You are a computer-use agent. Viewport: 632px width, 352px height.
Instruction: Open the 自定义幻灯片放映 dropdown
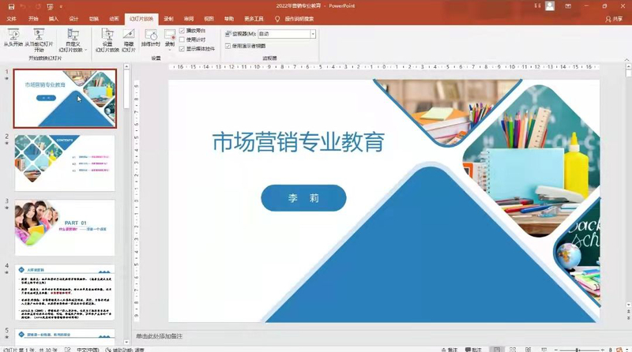pyautogui.click(x=73, y=40)
